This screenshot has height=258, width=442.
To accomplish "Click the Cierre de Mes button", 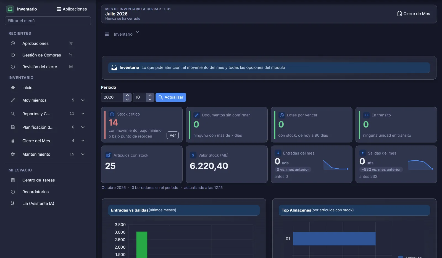I will [x=414, y=14].
